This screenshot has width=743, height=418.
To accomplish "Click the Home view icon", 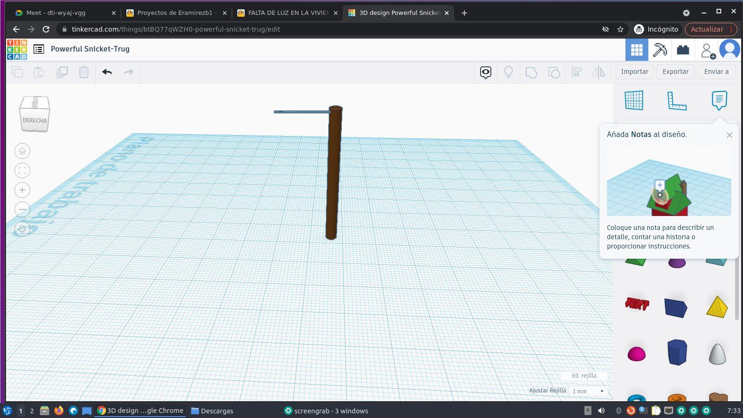I will tap(22, 151).
